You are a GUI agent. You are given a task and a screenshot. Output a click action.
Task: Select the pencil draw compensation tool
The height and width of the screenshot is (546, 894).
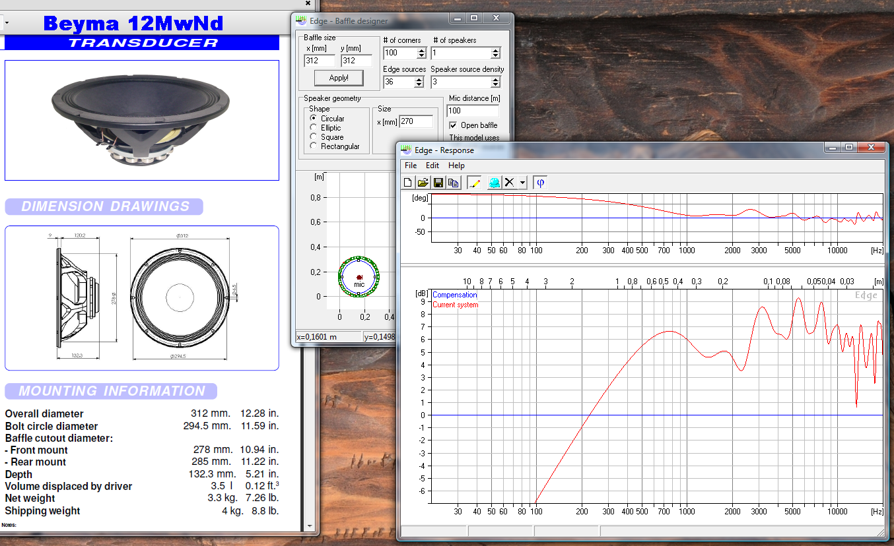[474, 183]
